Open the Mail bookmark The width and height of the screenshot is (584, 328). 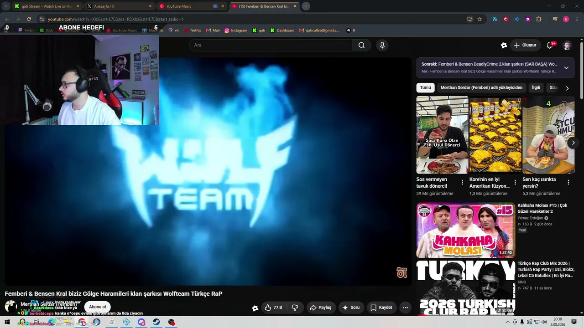pyautogui.click(x=213, y=31)
